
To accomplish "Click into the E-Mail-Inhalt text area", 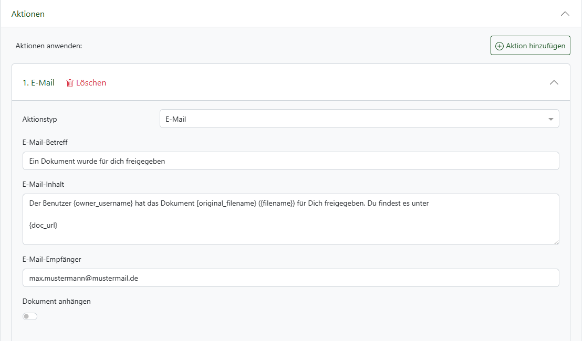I will click(x=290, y=231).
